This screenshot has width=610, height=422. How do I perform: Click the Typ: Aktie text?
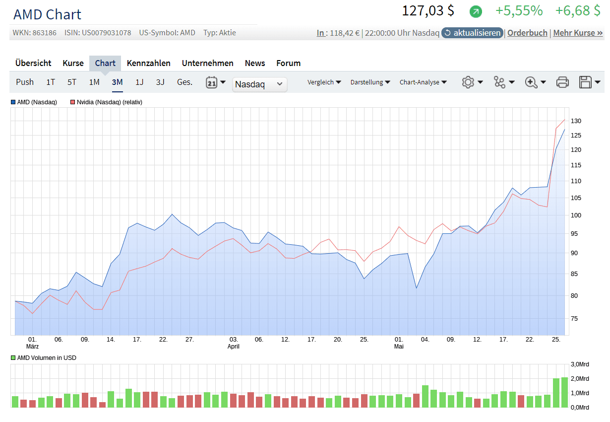pyautogui.click(x=220, y=33)
